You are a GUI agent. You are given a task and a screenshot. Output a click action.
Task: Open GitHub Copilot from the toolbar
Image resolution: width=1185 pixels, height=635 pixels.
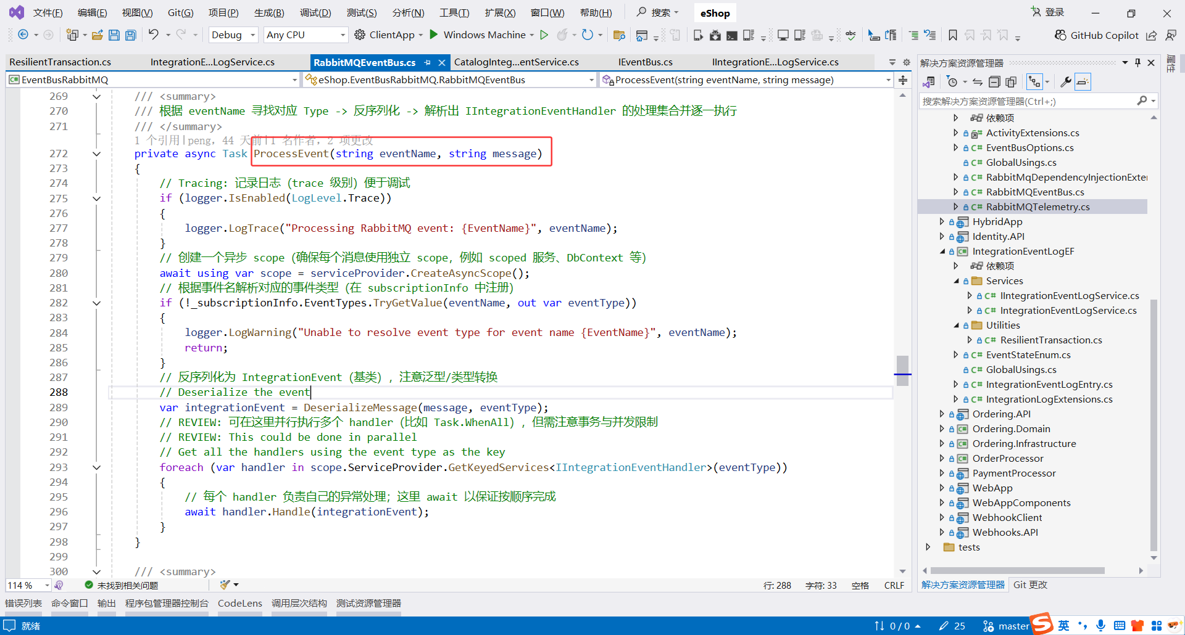coord(1104,35)
